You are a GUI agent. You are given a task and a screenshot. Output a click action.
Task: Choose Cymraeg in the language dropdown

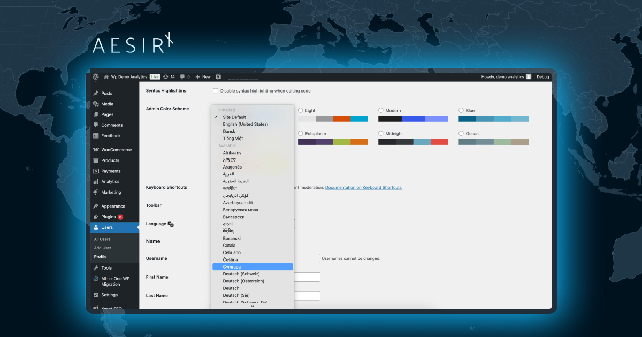253,266
